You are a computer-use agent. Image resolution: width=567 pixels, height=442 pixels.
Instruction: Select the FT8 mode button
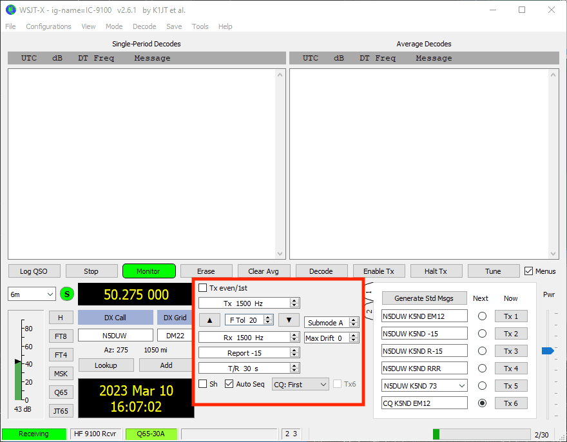coord(61,336)
